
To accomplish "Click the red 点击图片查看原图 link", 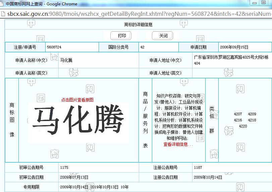I will [77, 100].
